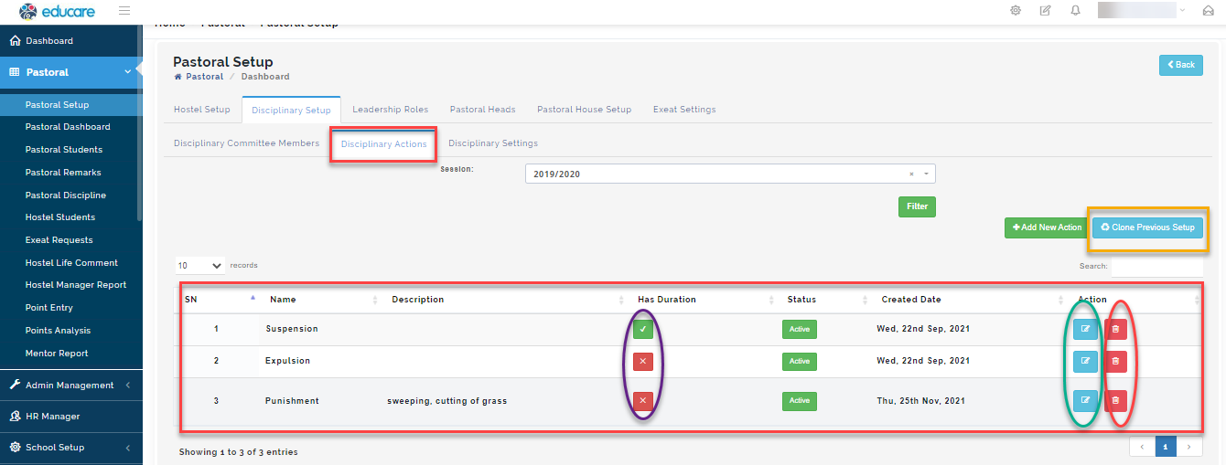Click Active status badge for Expulsion
1226x465 pixels.
(x=800, y=361)
